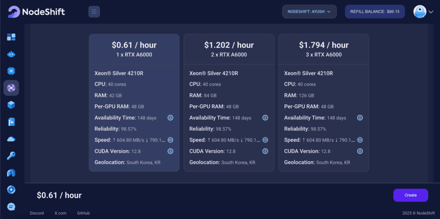Click the robot icon in the sidebar
The width and height of the screenshot is (440, 219).
click(x=11, y=54)
